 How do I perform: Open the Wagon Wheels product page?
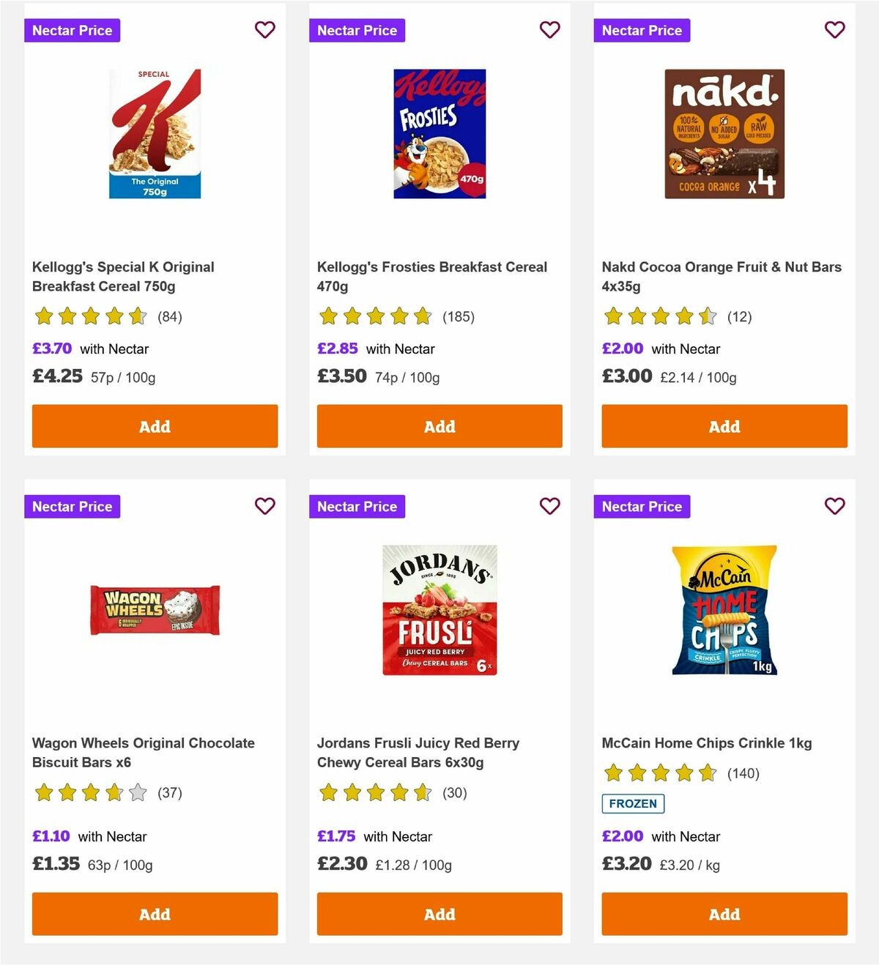[x=143, y=752]
